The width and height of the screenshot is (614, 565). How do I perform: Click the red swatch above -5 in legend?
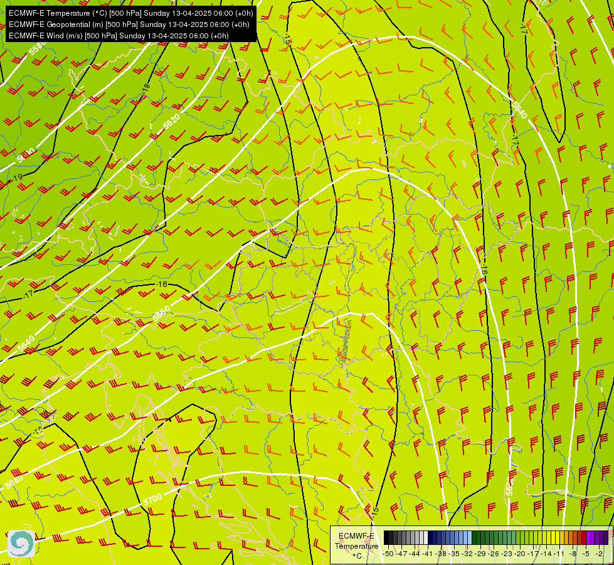pyautogui.click(x=585, y=537)
